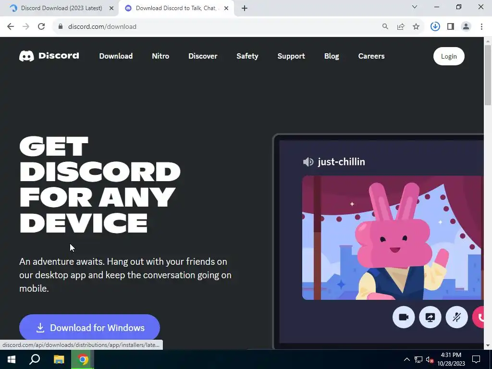The image size is (492, 369).
Task: Open File Explorer from the taskbar
Action: click(59, 359)
